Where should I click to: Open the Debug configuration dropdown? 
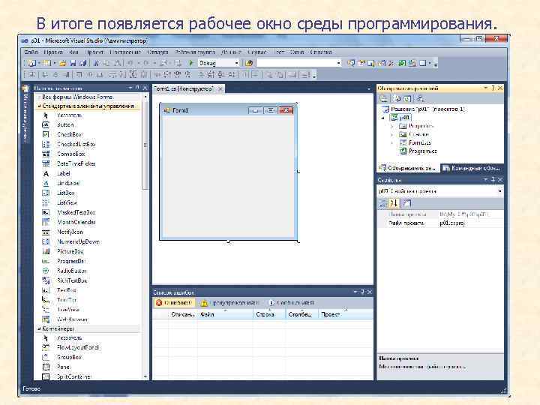(236, 63)
